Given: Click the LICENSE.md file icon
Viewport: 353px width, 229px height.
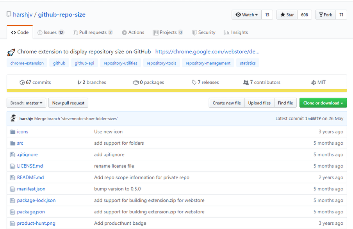Looking at the screenshot, I should pyautogui.click(x=12, y=166).
